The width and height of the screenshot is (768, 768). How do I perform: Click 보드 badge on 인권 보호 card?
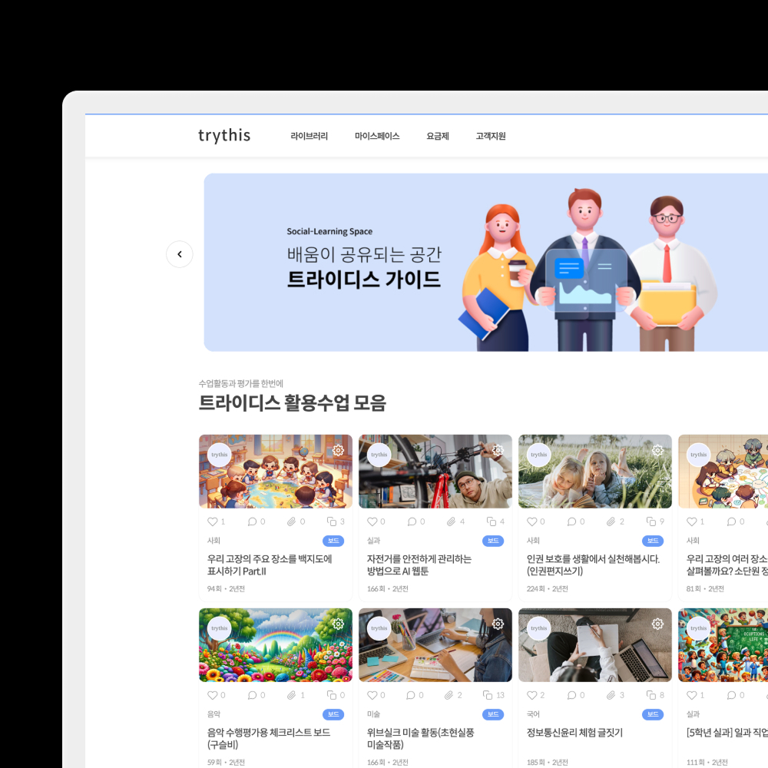click(x=652, y=541)
